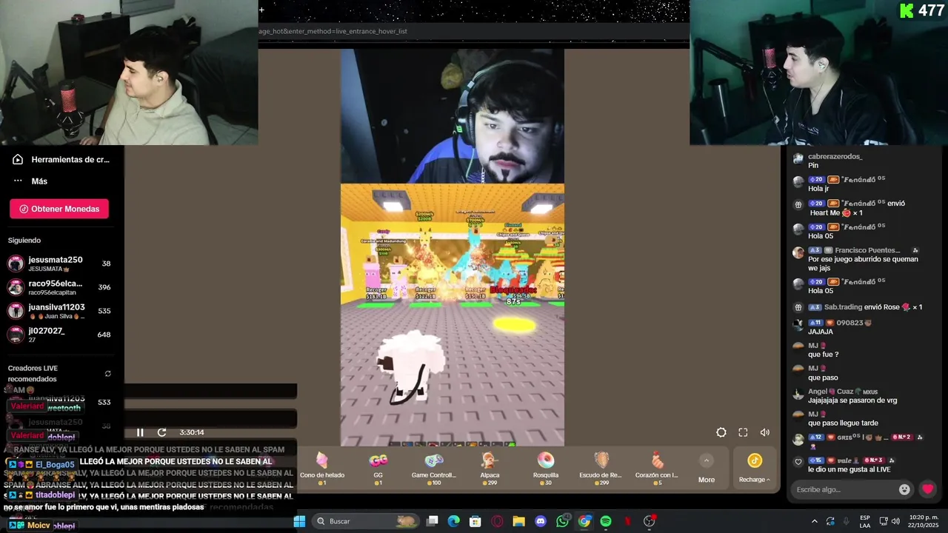Open juansilva11203 followed channel
The image size is (948, 533).
coord(59,311)
